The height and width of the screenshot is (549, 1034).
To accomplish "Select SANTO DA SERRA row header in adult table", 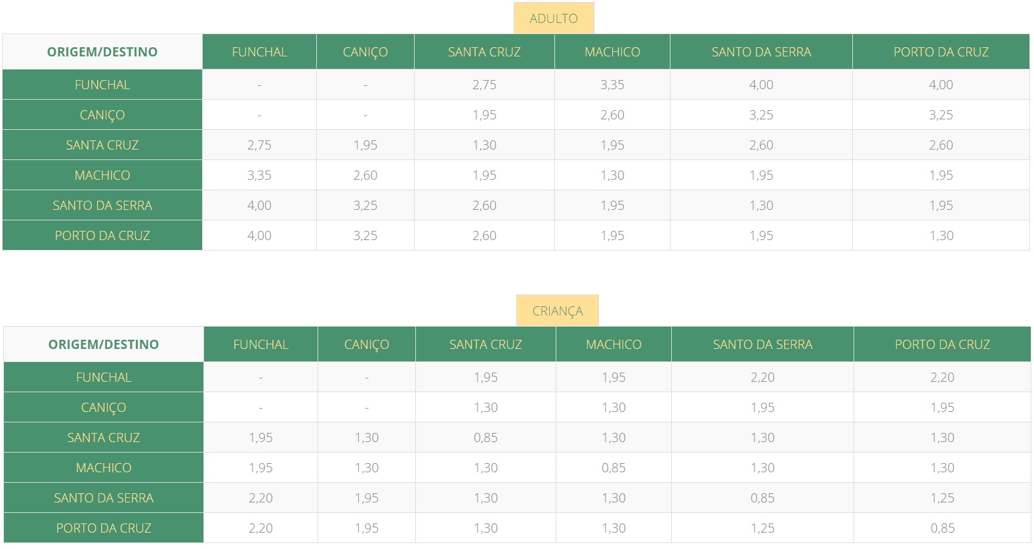I will tap(102, 205).
